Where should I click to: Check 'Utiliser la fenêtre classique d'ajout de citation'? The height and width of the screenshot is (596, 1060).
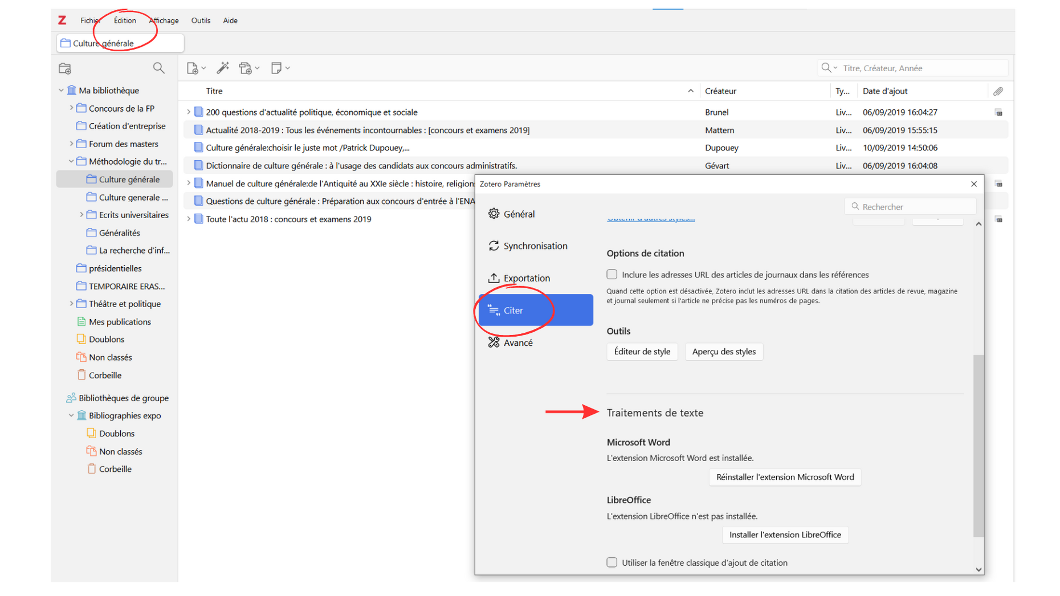point(611,562)
